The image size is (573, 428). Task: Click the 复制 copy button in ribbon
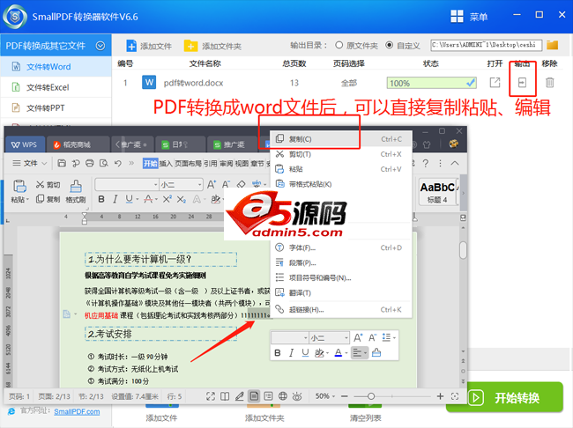48,199
